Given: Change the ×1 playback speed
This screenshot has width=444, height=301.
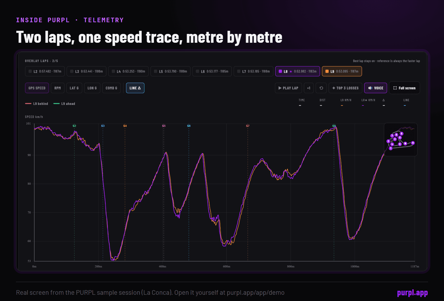Looking at the screenshot, I should [x=309, y=88].
